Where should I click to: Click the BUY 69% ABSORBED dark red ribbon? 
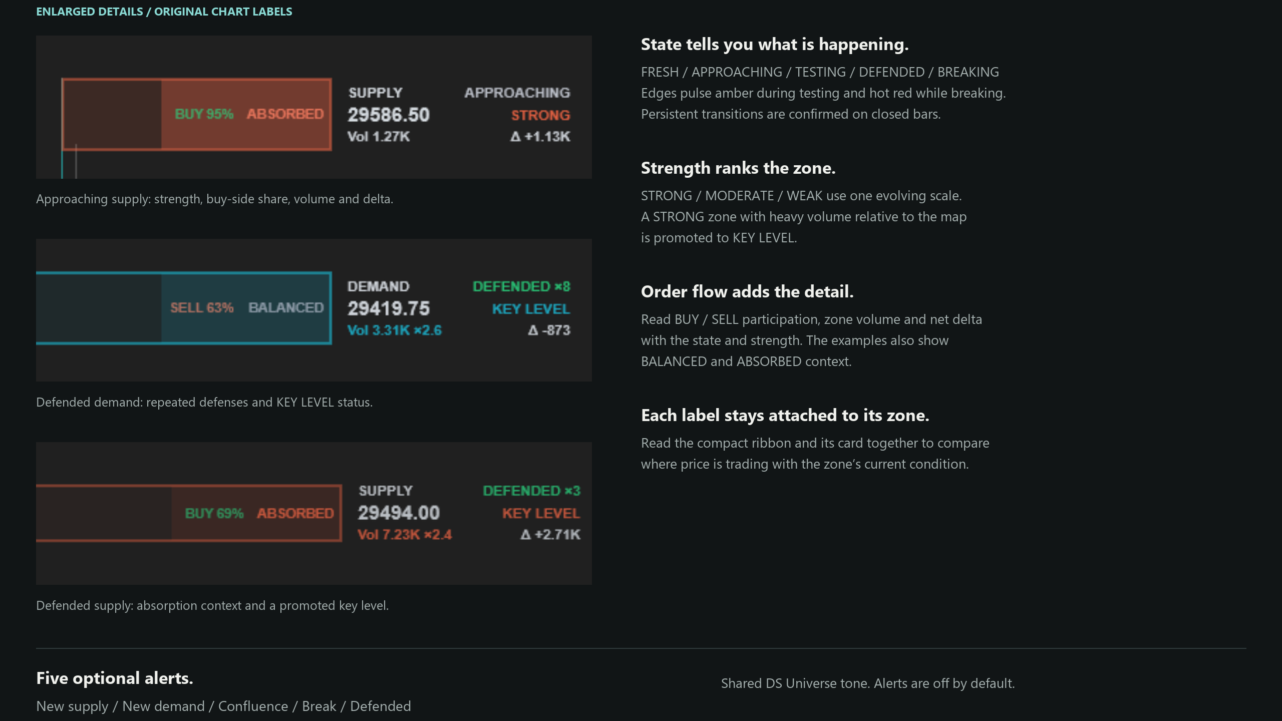coord(189,513)
